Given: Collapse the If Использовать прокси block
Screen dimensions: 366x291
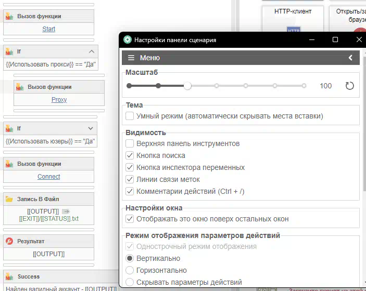Looking at the screenshot, I should [92, 51].
